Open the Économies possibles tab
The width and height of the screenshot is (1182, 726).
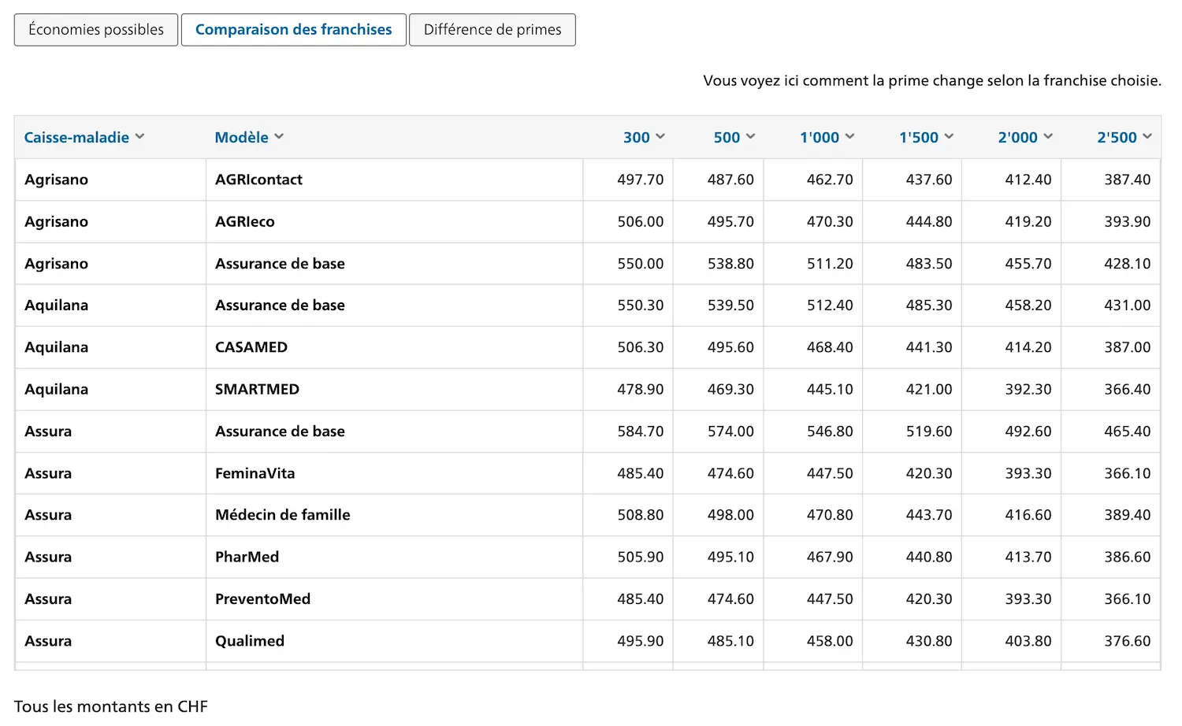(x=96, y=30)
